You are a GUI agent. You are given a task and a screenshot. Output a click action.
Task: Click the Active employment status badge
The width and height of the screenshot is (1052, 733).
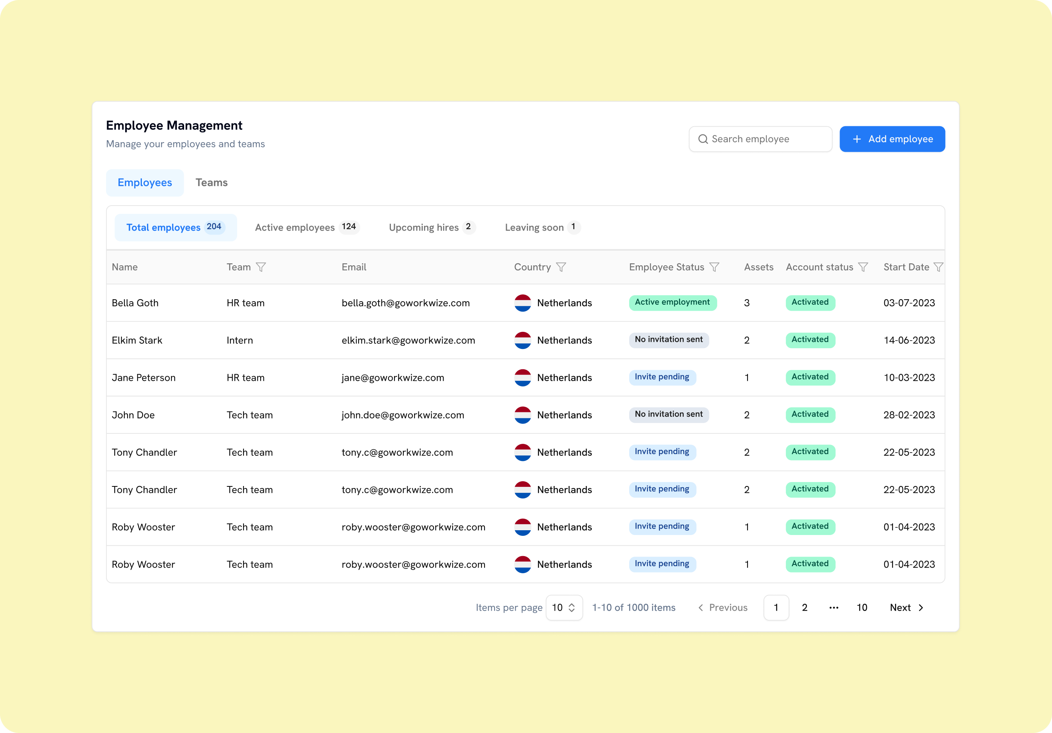point(672,302)
